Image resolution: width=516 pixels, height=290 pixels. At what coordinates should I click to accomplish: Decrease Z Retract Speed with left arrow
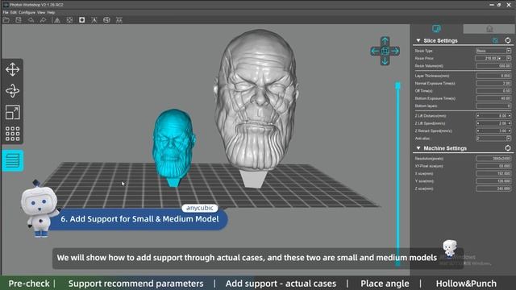click(x=478, y=130)
